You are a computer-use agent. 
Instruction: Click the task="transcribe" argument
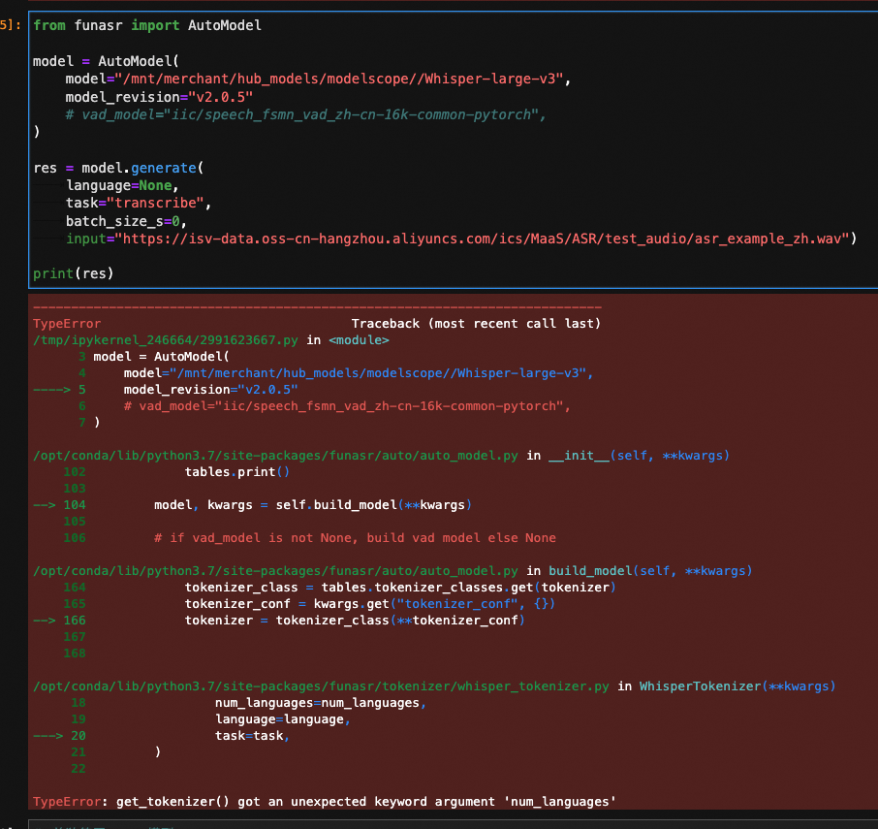pos(139,204)
